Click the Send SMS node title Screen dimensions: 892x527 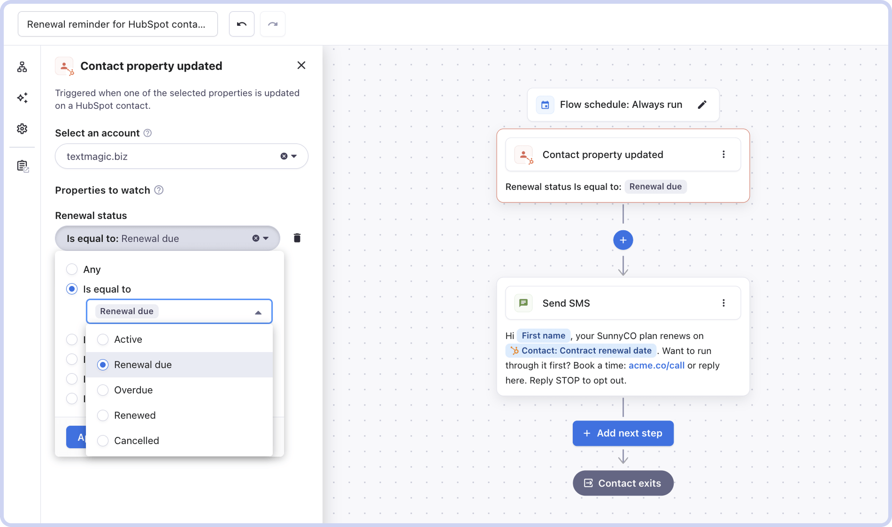tap(566, 303)
